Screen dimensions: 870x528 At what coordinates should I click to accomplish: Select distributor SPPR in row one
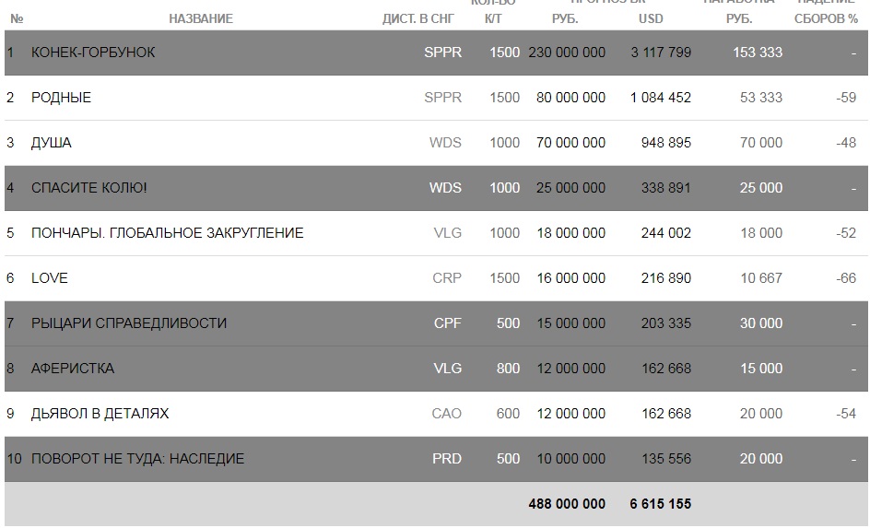point(442,53)
